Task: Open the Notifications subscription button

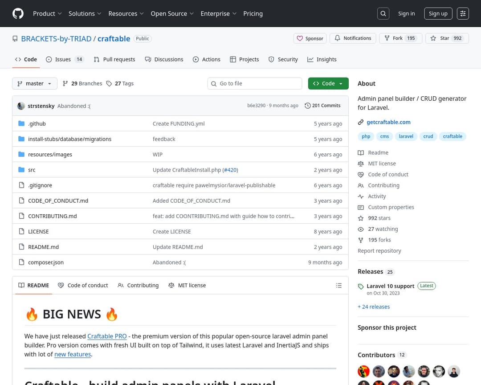Action: tap(353, 38)
